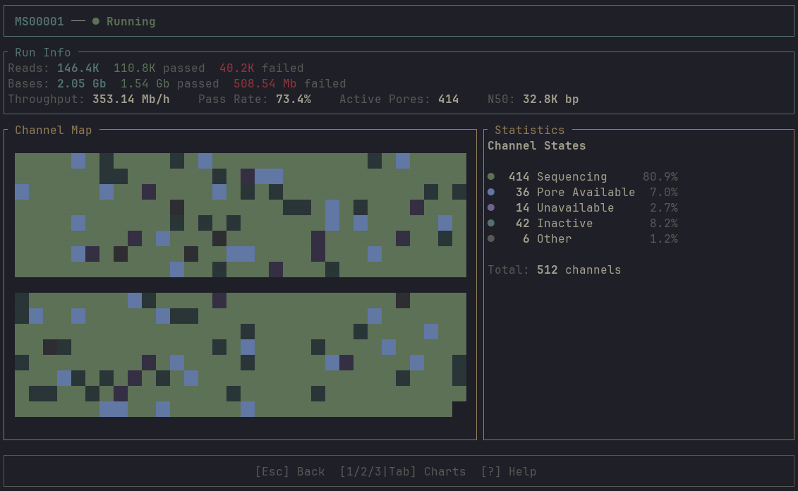Collapse the Run Info panel
798x491 pixels.
pyautogui.click(x=42, y=52)
